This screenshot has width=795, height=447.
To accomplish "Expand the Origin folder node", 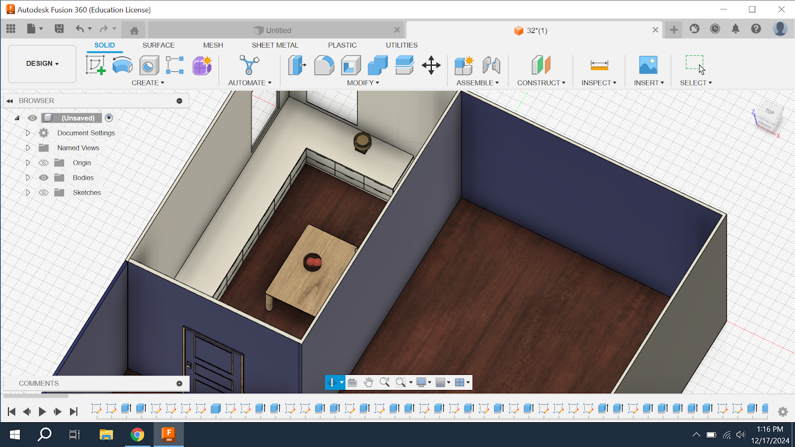I will click(28, 163).
